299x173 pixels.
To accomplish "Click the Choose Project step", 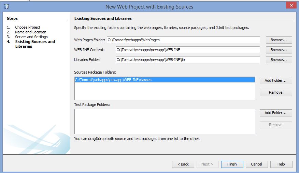I will pyautogui.click(x=28, y=27).
